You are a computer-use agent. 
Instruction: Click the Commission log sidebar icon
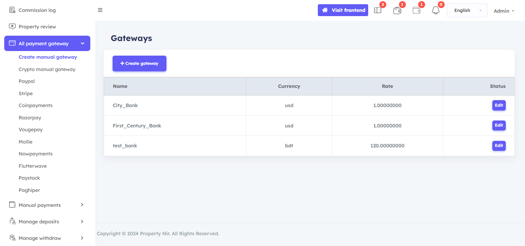click(x=12, y=10)
